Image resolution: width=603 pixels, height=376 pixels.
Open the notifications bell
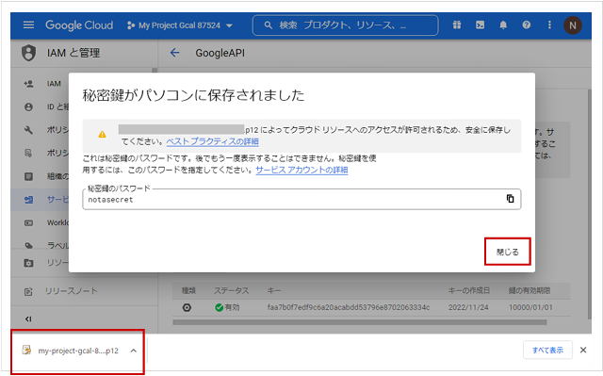click(503, 25)
